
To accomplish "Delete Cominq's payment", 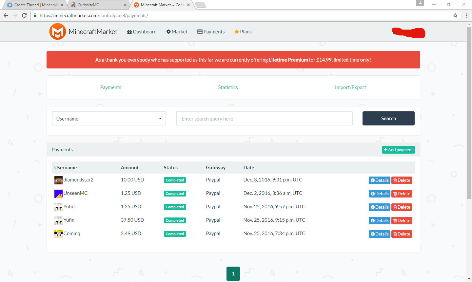I will tap(402, 234).
